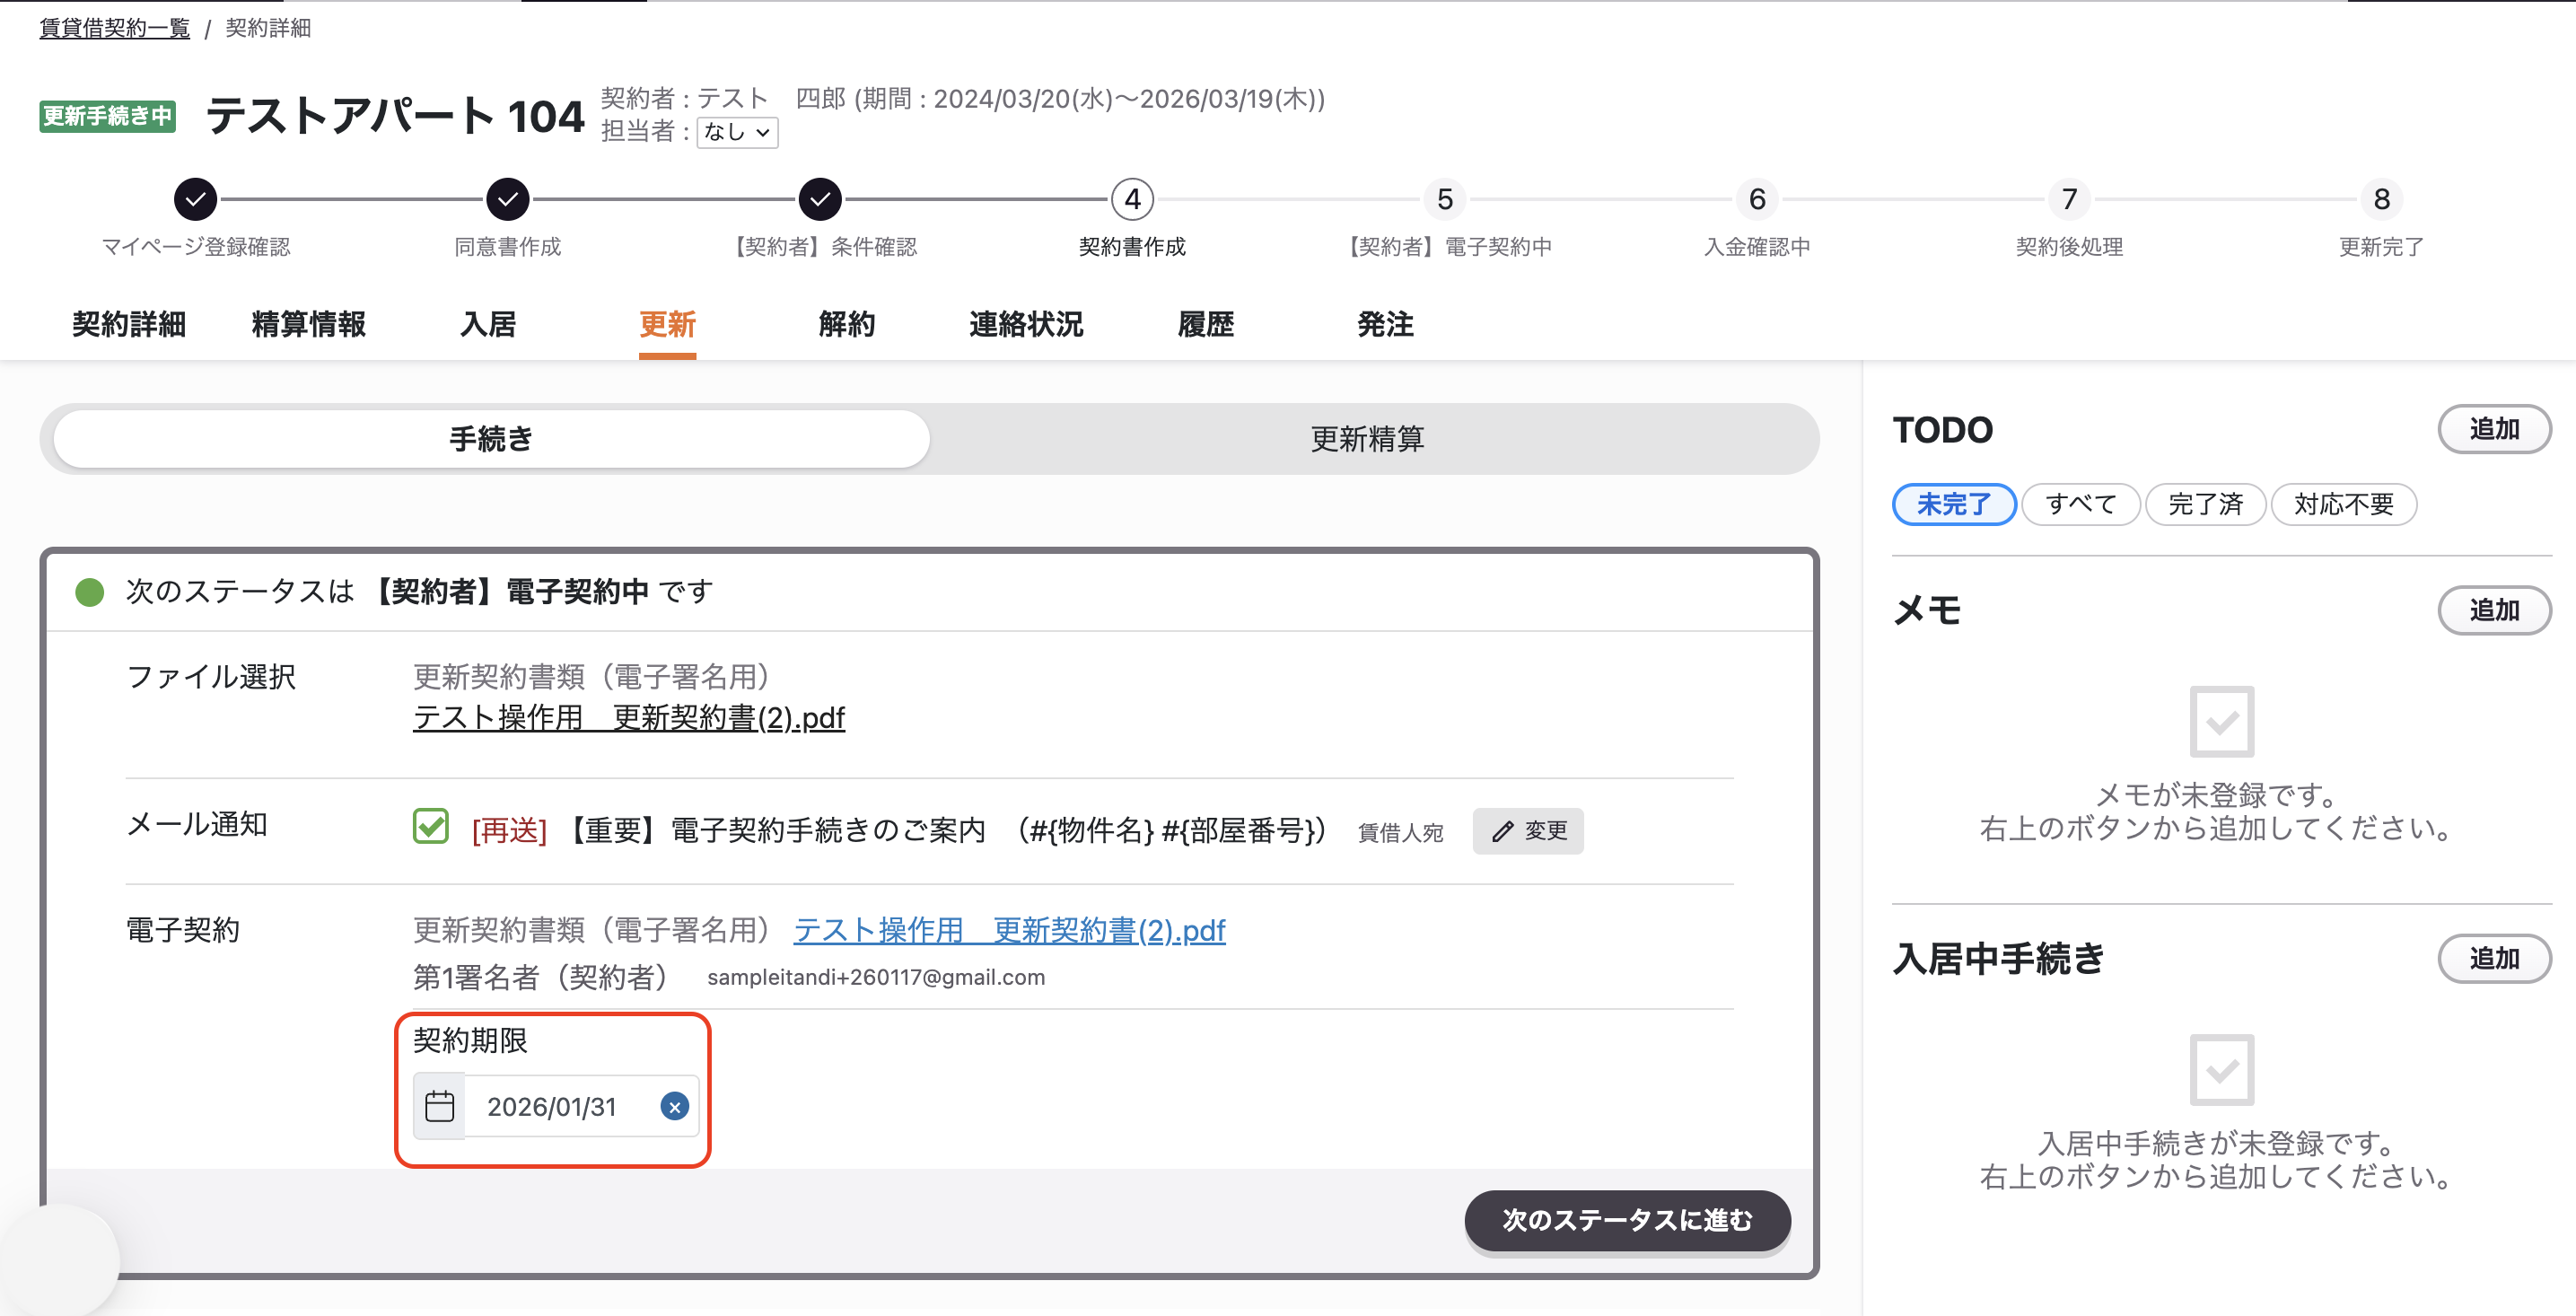Screen dimensions: 2576x1316
Task: Open the 担当者 なし dropdown
Action: (737, 132)
